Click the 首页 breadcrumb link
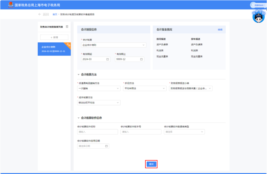The image size is (267, 174). pos(55,14)
